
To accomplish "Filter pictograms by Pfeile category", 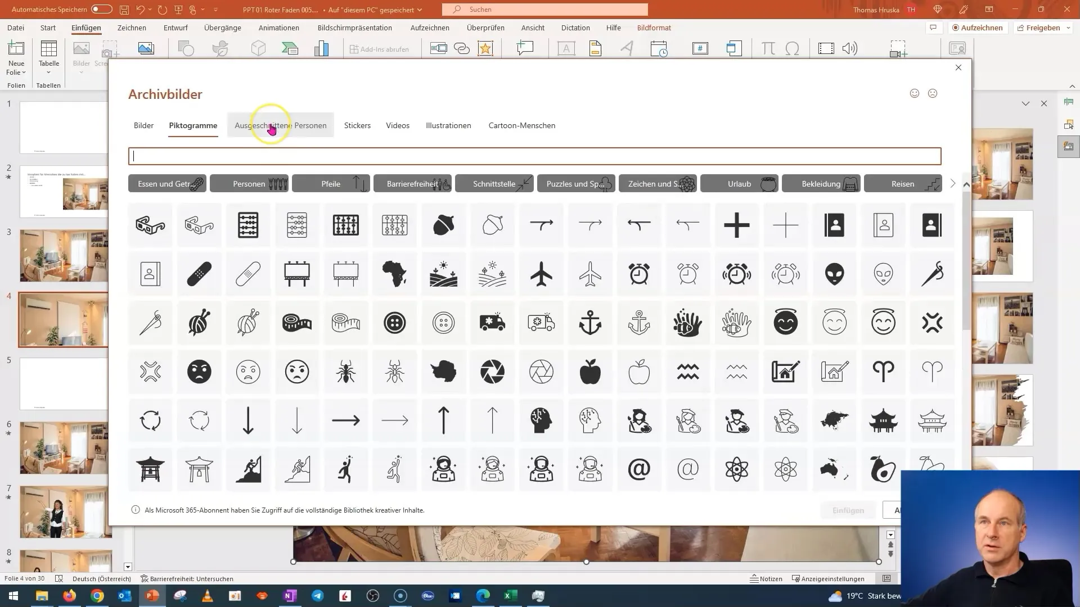I will 331,184.
